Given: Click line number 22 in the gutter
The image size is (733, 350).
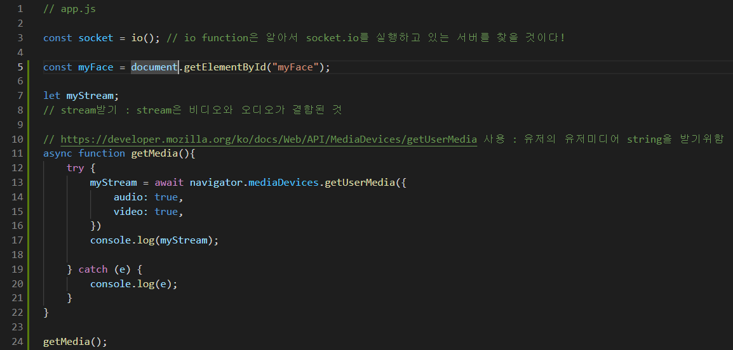Looking at the screenshot, I should 17,313.
